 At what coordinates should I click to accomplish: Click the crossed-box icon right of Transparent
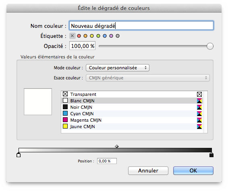(x=199, y=94)
